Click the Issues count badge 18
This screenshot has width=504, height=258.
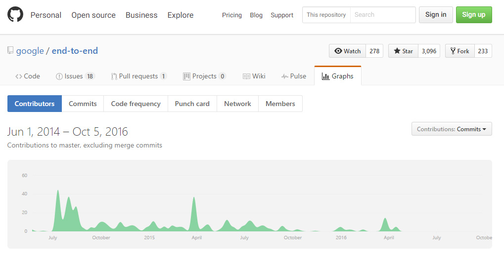90,76
